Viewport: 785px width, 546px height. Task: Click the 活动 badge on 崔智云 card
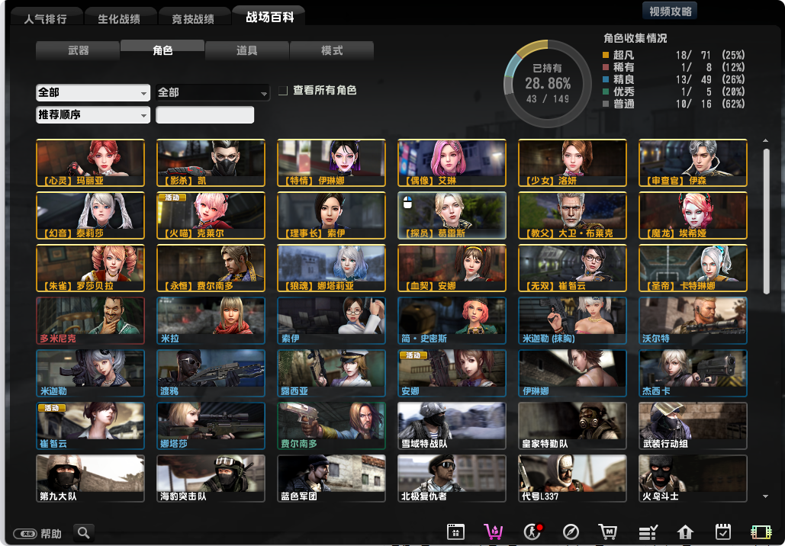[52, 408]
